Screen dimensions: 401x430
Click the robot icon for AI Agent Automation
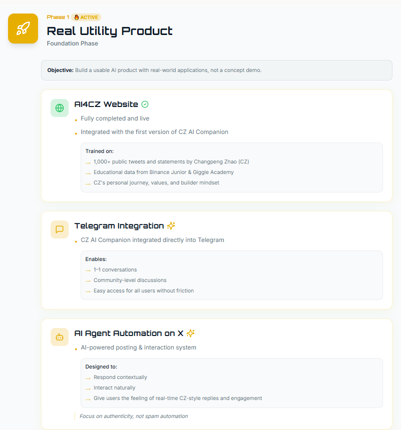click(60, 337)
